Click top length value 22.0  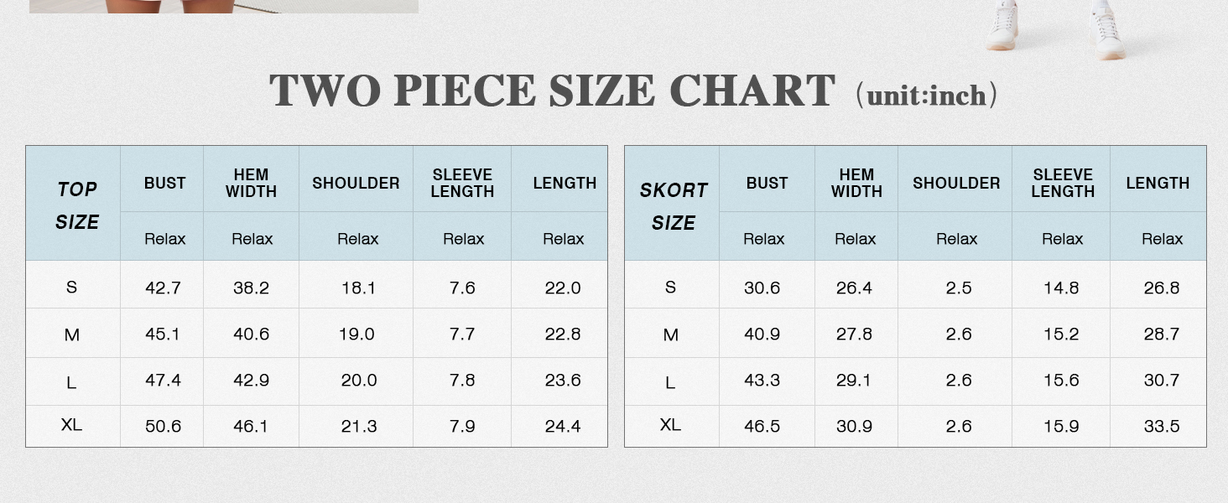(x=563, y=288)
